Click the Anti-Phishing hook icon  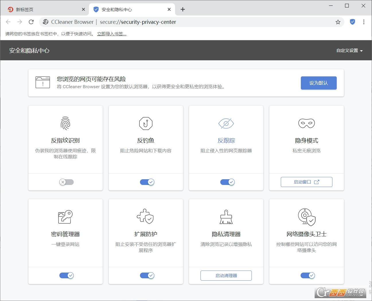pos(146,124)
